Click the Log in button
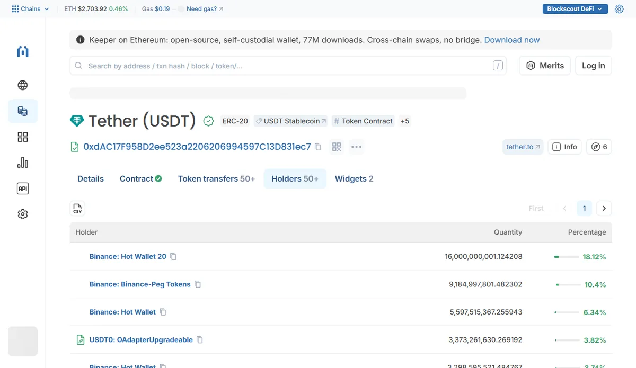This screenshot has width=636, height=368. click(x=594, y=66)
